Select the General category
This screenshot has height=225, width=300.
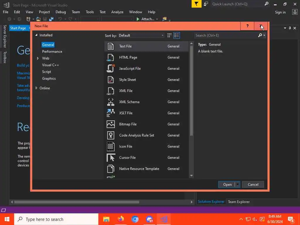[48, 45]
